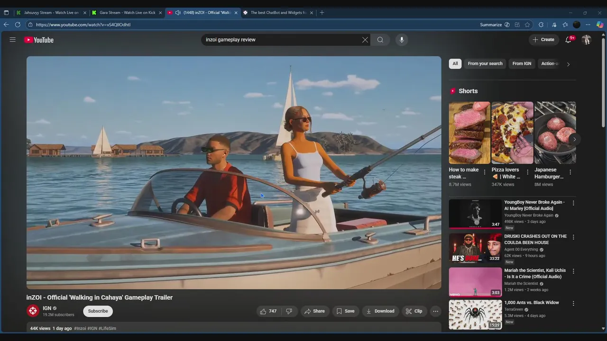
Task: Clear the search query with the X
Action: click(365, 40)
